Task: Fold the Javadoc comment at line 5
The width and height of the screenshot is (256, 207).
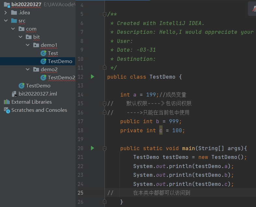Action: coord(105,14)
